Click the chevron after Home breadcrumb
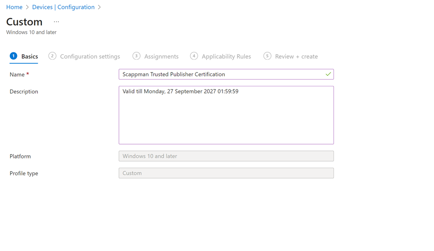Viewport: 434px width, 251px height. point(27,7)
